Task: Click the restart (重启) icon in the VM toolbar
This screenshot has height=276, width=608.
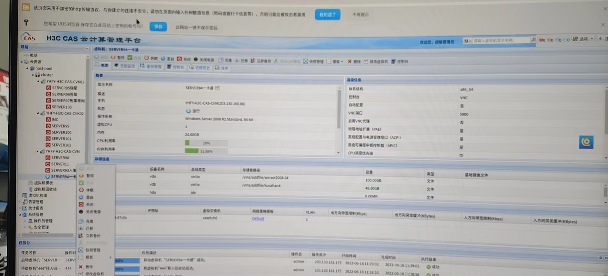Action: (x=163, y=58)
